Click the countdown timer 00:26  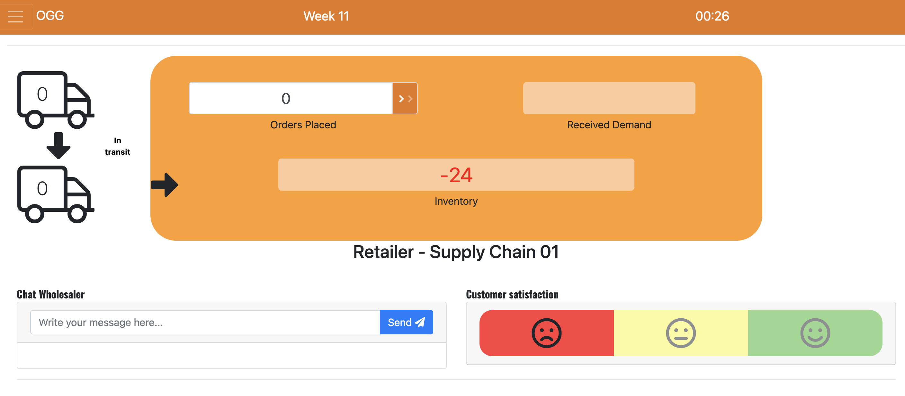tap(712, 16)
